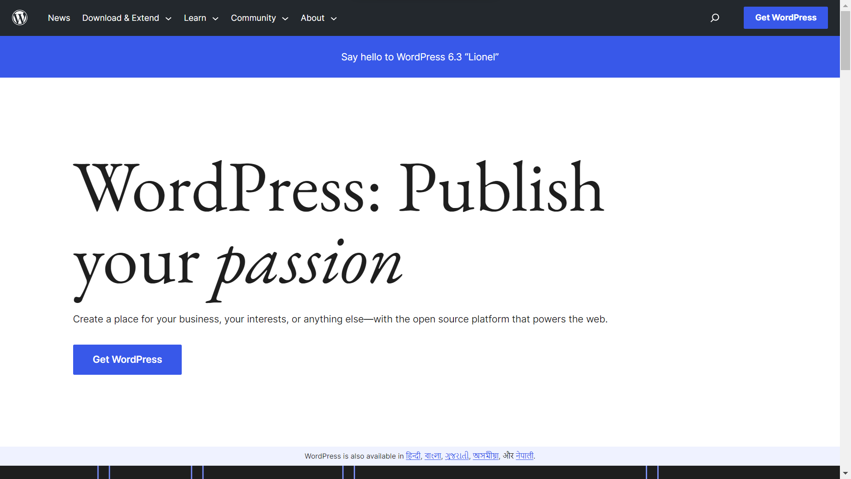The width and height of the screenshot is (851, 479).
Task: Open the search magnifier icon
Action: pos(714,18)
